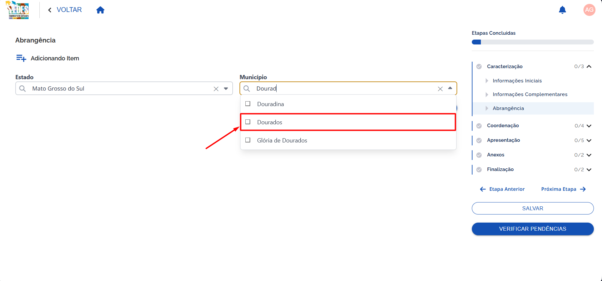Image resolution: width=602 pixels, height=281 pixels.
Task: Click the Etapas Concluídas progress bar
Action: click(533, 42)
